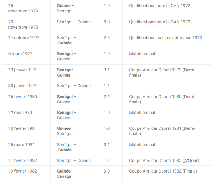Click the 3-1 score cell

pyautogui.click(x=107, y=70)
